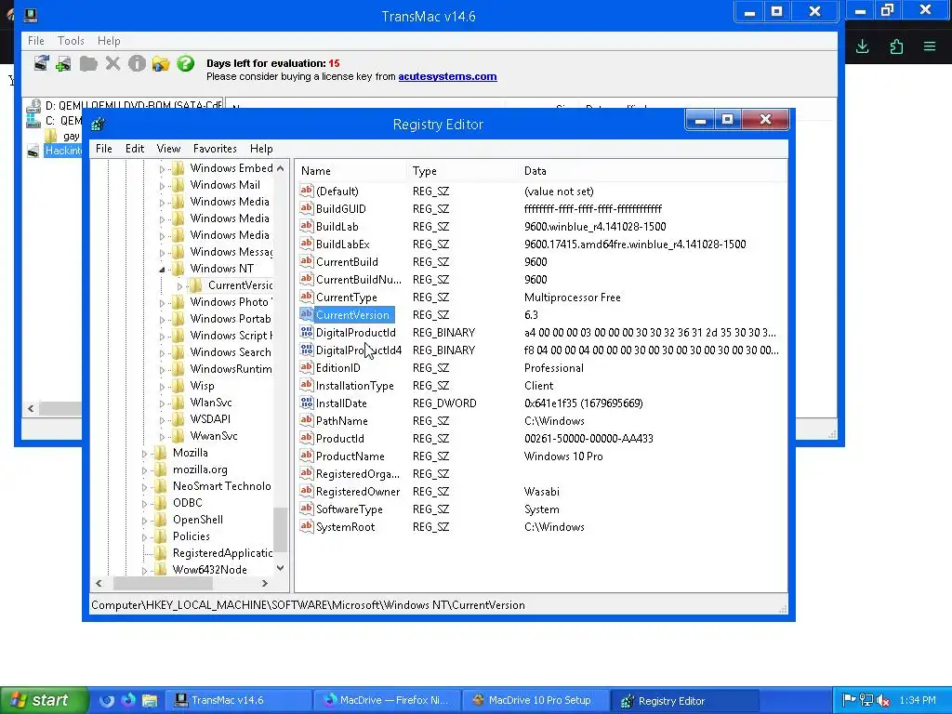Switch to TransMac v14.6 taskbar button
The width and height of the screenshot is (952, 714).
pos(239,700)
